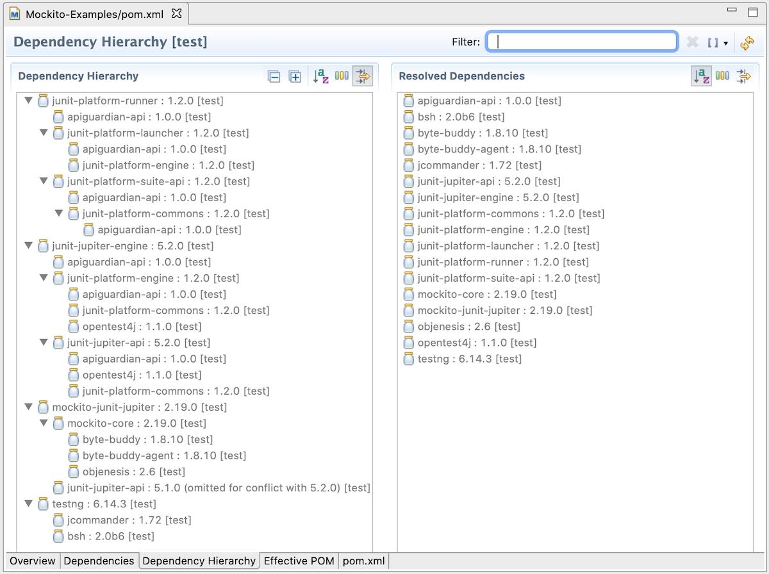Toggle Show GroupId in Dependency Hierarchy panel
The image size is (769, 574).
342,76
